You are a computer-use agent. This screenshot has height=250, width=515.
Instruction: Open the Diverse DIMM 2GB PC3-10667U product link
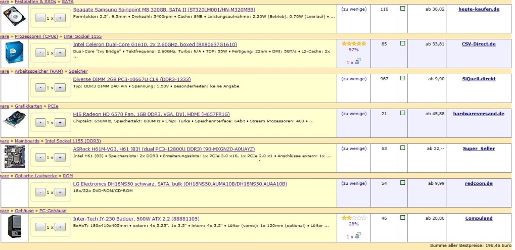132,79
